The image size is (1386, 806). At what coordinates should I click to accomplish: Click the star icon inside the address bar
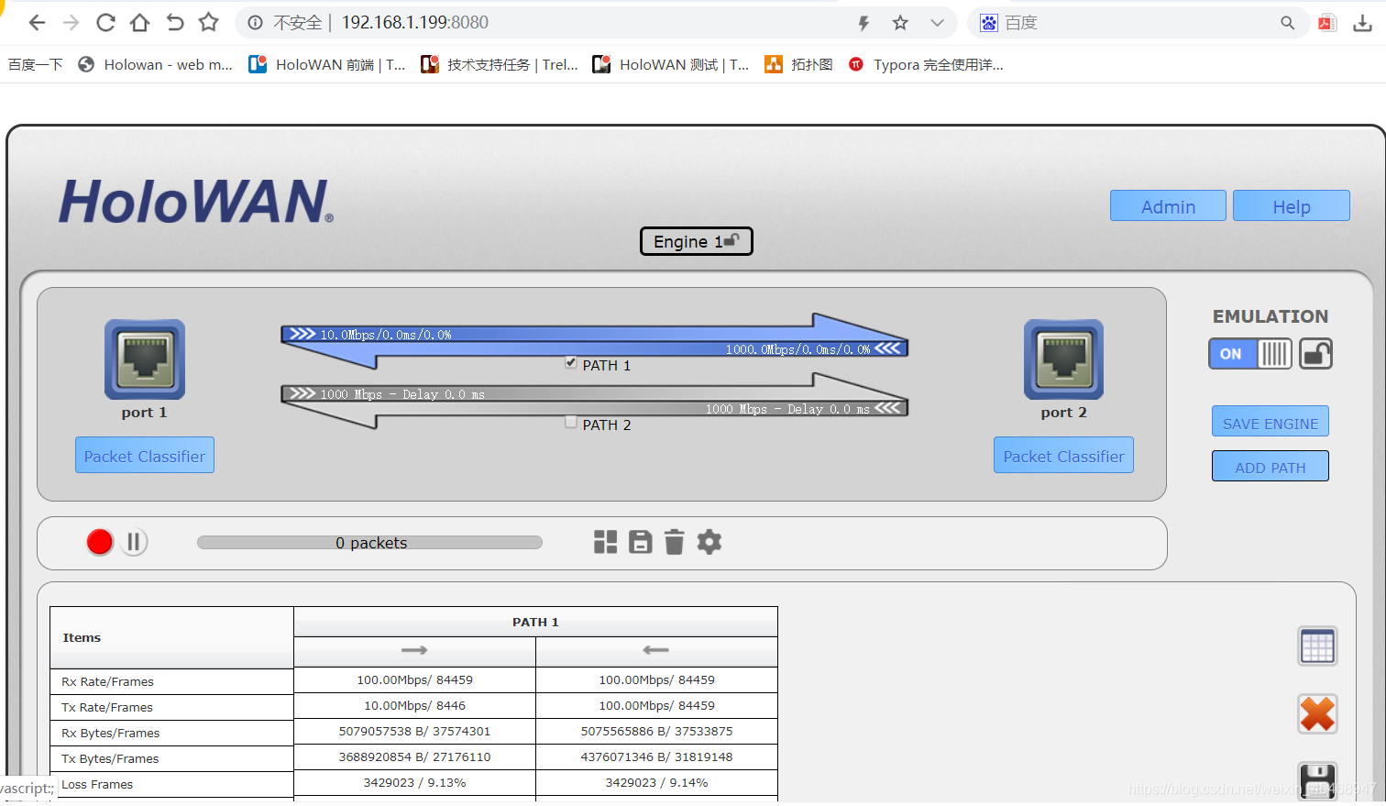tap(900, 23)
